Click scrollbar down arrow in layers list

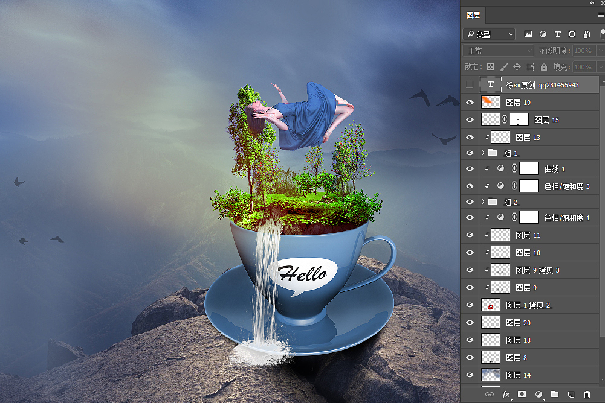click(602, 381)
